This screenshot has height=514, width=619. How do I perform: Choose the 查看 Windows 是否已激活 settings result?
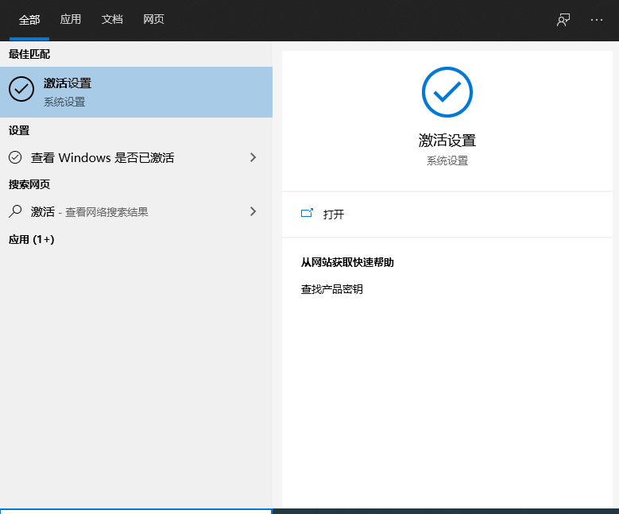(103, 157)
